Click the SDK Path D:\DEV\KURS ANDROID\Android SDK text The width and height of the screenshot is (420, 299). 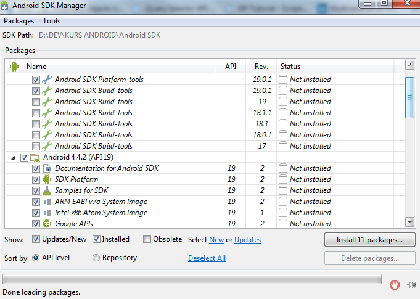pos(100,35)
